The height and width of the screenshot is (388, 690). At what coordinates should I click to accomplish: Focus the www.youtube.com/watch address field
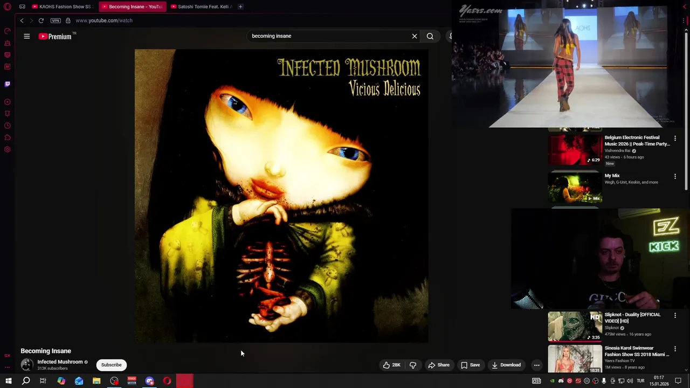click(x=104, y=20)
